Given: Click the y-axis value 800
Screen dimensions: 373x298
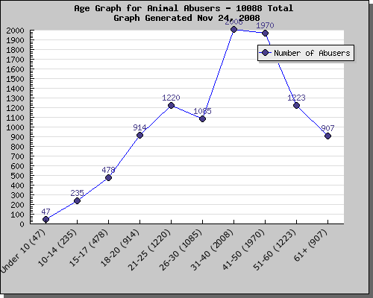Looking at the screenshot, I should click(17, 147).
